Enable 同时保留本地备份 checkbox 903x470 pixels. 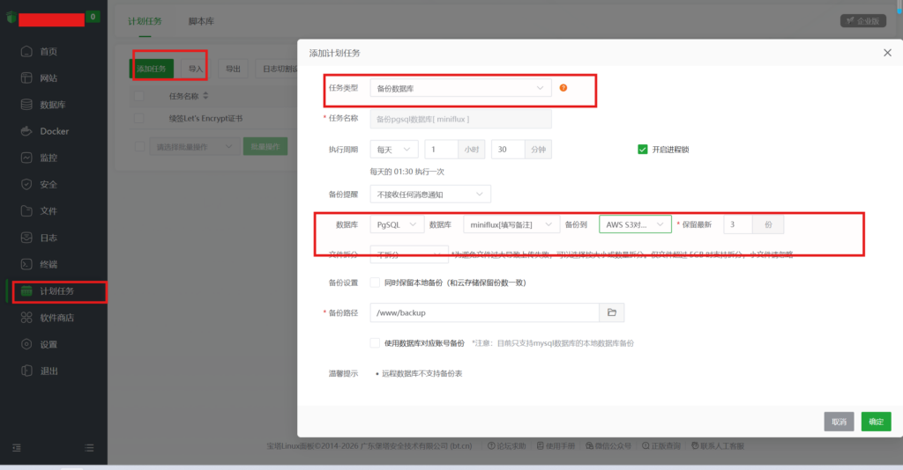[x=376, y=283]
